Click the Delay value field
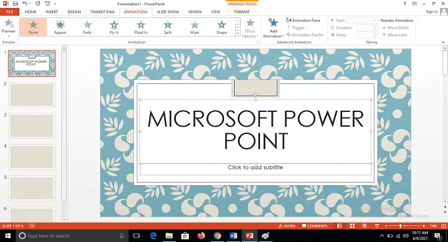The height and width of the screenshot is (242, 448). [x=367, y=35]
